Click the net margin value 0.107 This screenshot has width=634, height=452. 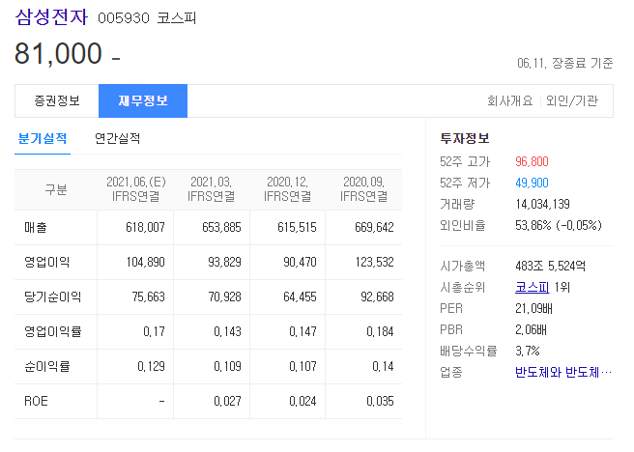click(x=303, y=366)
